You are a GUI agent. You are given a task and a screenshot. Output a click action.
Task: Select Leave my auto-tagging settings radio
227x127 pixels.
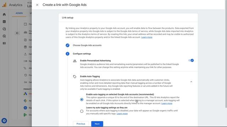(x=82, y=111)
